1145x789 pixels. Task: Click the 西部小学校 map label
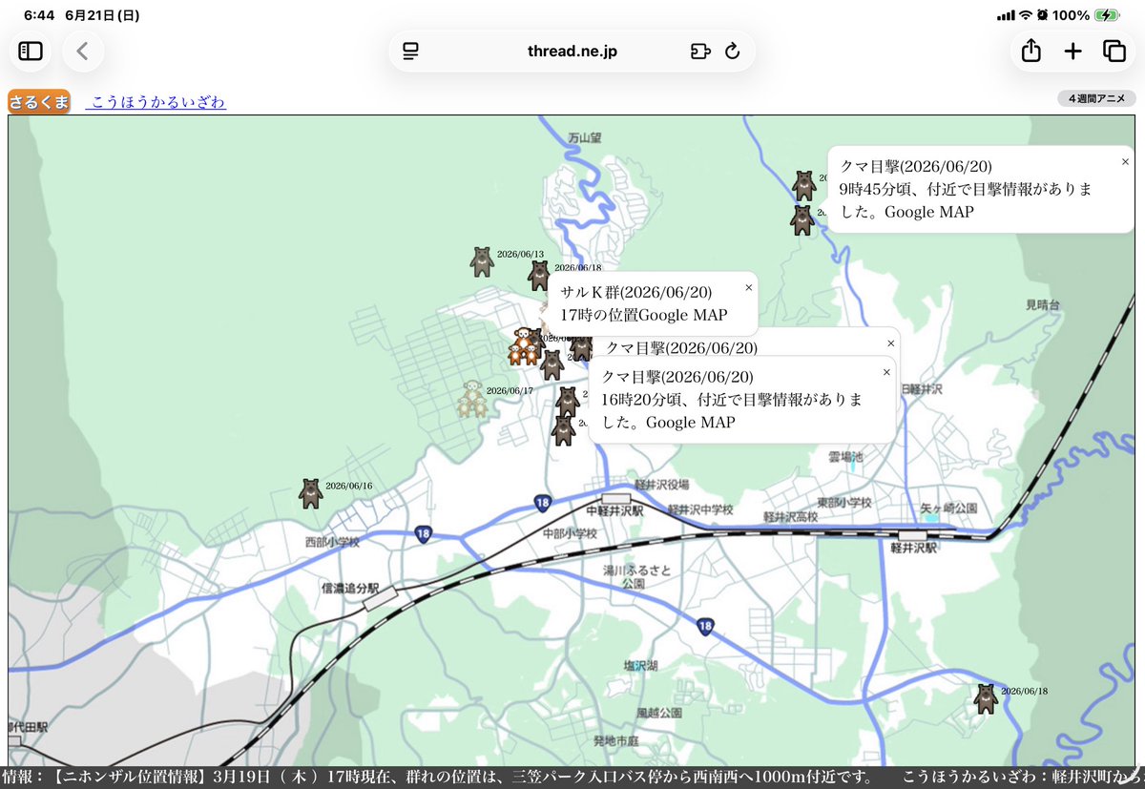point(332,542)
